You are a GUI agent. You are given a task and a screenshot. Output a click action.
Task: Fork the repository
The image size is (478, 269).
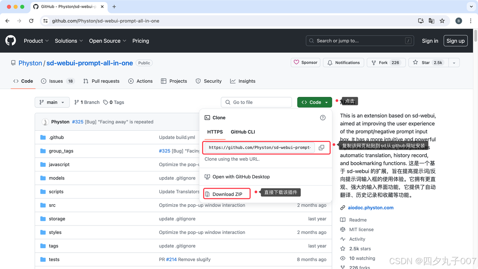click(x=386, y=63)
